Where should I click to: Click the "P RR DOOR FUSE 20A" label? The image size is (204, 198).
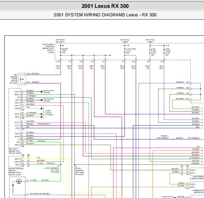click(168, 52)
